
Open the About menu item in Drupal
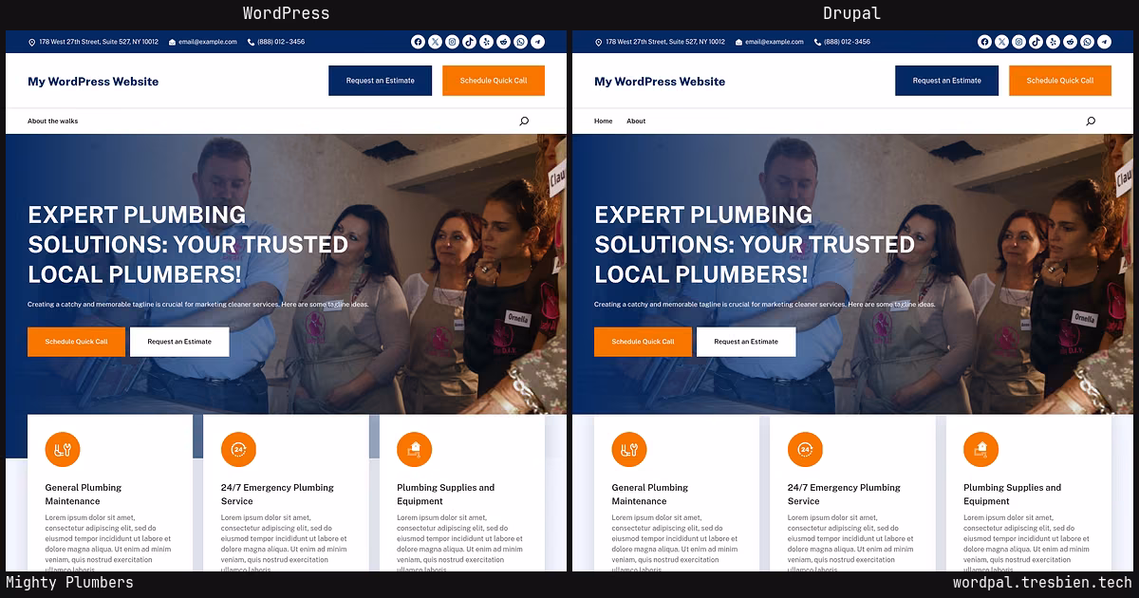pyautogui.click(x=636, y=121)
